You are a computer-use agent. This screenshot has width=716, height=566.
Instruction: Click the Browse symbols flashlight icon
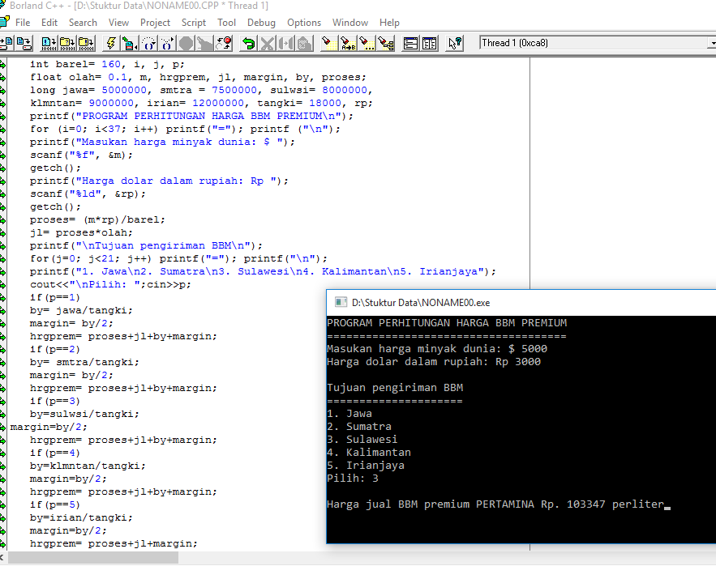pyautogui.click(x=385, y=44)
